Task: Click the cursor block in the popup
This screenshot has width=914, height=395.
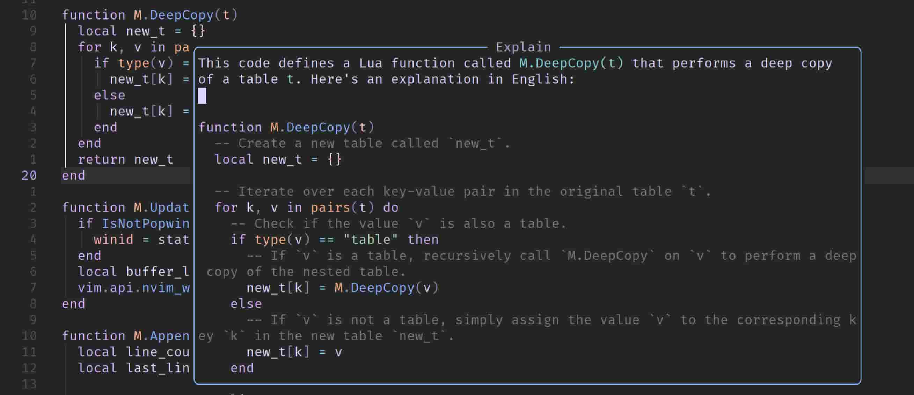Action: click(202, 96)
